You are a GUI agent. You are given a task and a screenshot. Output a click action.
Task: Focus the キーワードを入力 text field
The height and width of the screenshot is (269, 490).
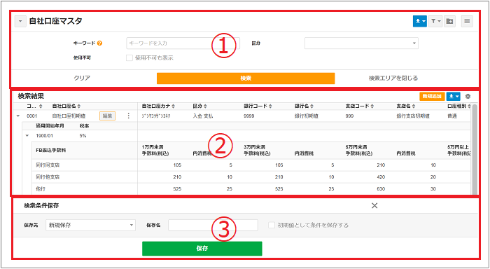coord(183,43)
